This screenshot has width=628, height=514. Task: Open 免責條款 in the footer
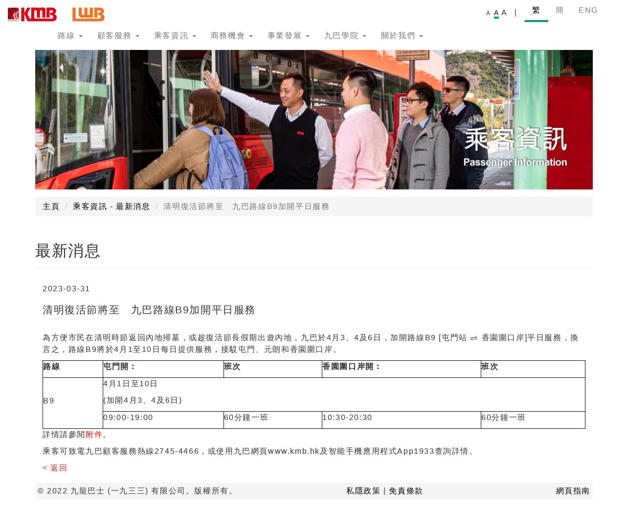(x=405, y=491)
